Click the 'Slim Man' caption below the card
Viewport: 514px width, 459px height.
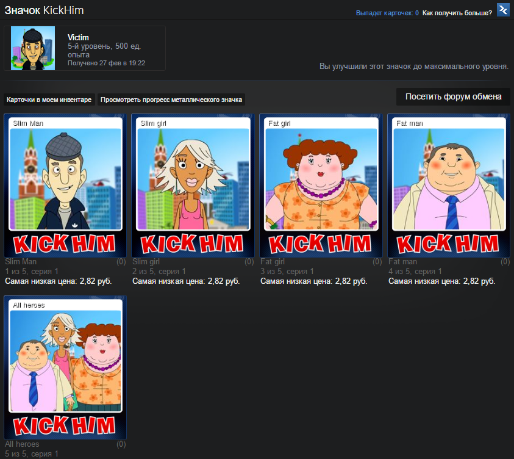tap(21, 261)
